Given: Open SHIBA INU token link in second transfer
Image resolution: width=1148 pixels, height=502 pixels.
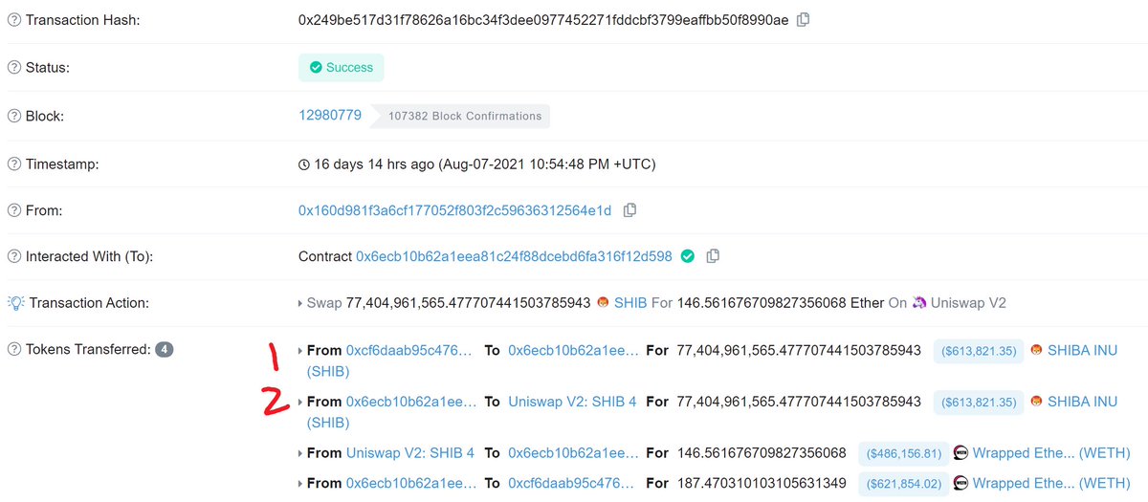Looking at the screenshot, I should point(1082,402).
